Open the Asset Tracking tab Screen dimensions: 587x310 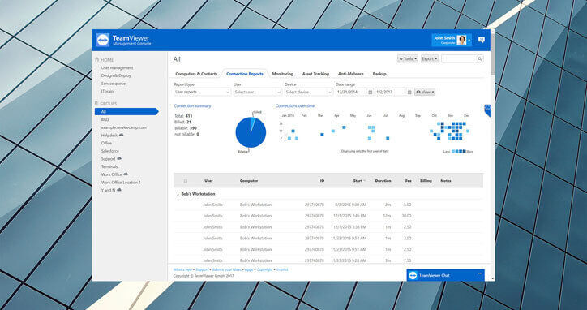coord(315,74)
